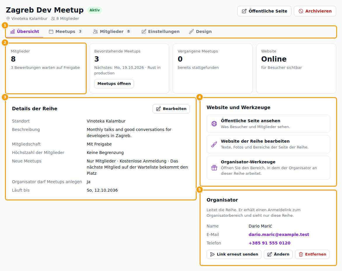The image size is (342, 271).
Task: Click the people icon on Mitglieder tab
Action: (95, 32)
